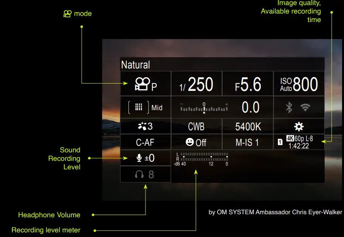This screenshot has width=344, height=237.
Task: Select the Picture Mode 3 icon
Action: coord(145,126)
